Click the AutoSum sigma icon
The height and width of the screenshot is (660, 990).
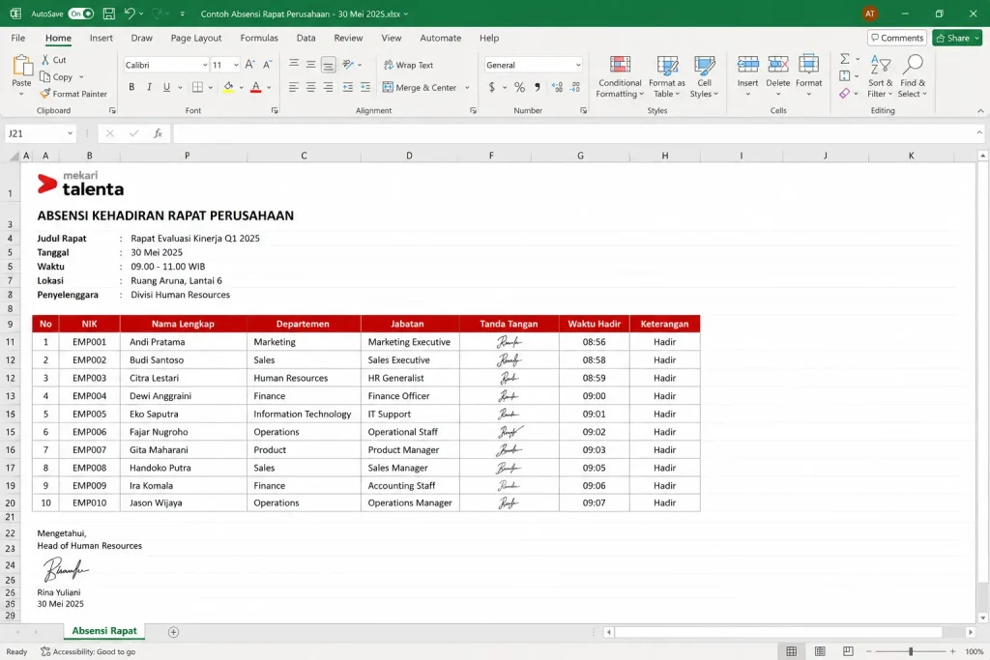[x=845, y=59]
